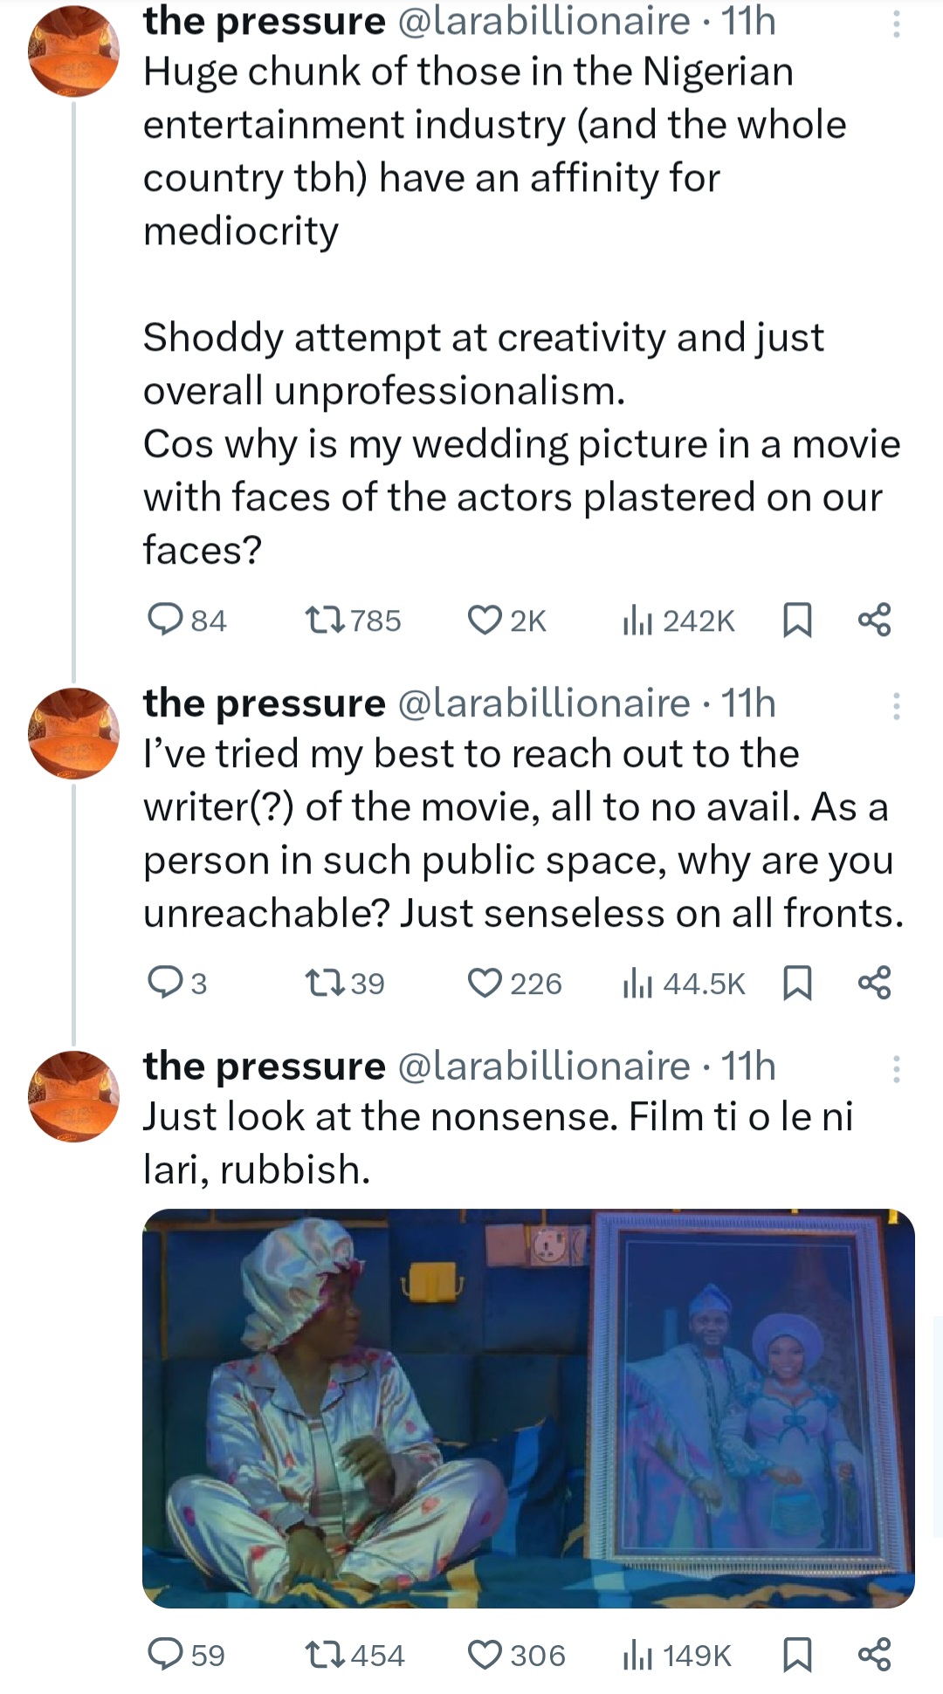Open more options for the second tweet
The width and height of the screenshot is (943, 1694).
(x=896, y=705)
